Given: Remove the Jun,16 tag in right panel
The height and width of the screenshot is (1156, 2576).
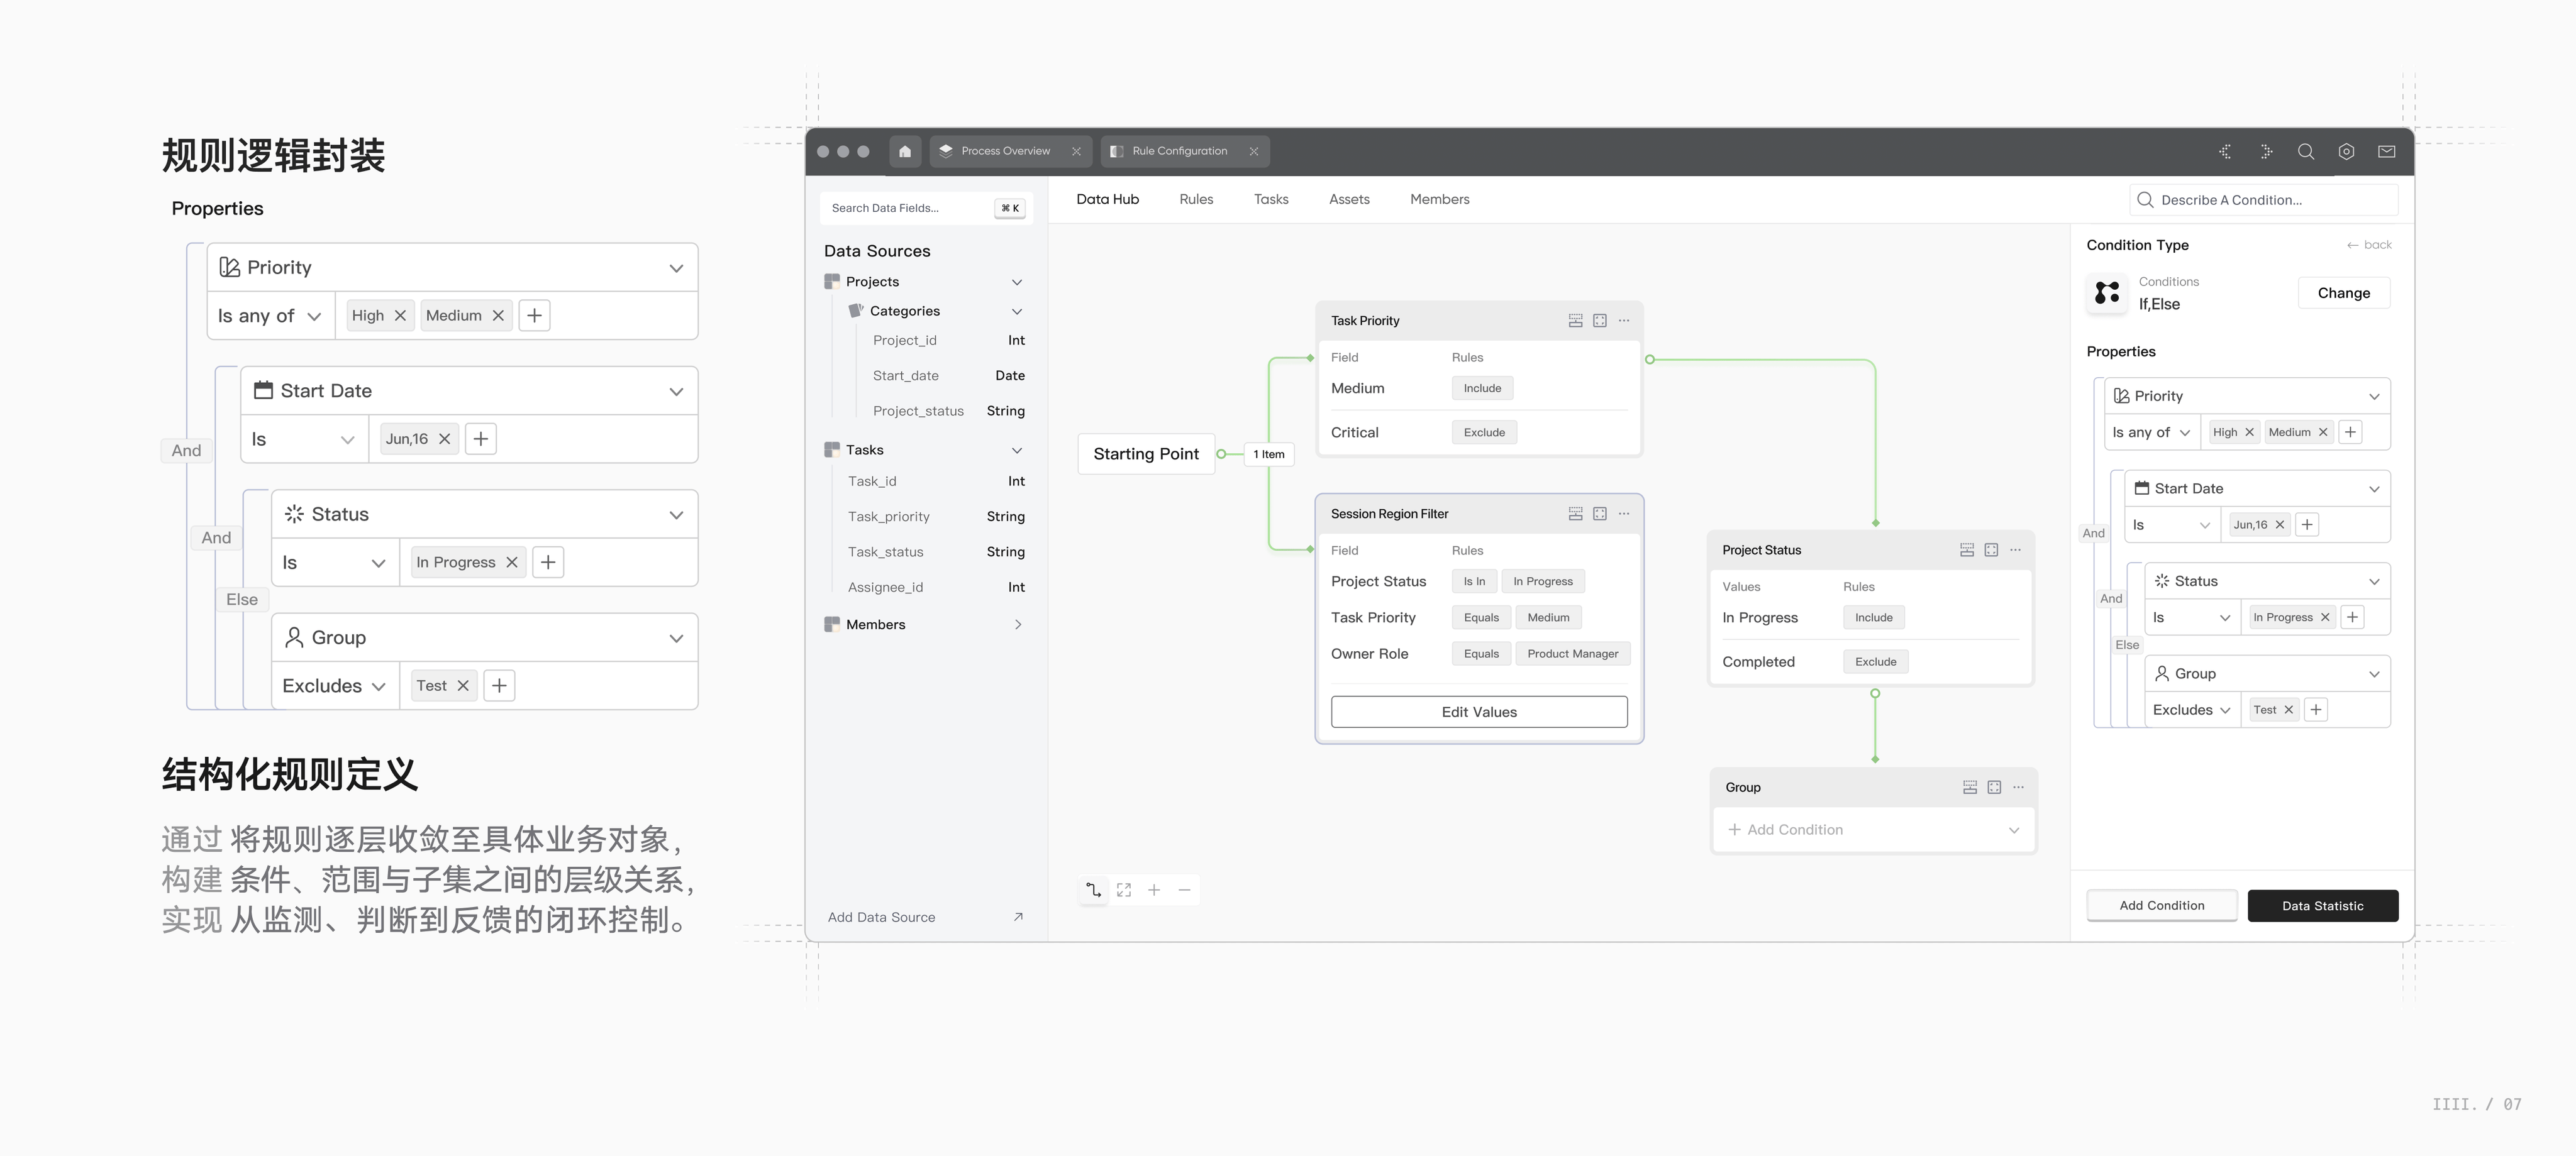Looking at the screenshot, I should [x=2279, y=524].
